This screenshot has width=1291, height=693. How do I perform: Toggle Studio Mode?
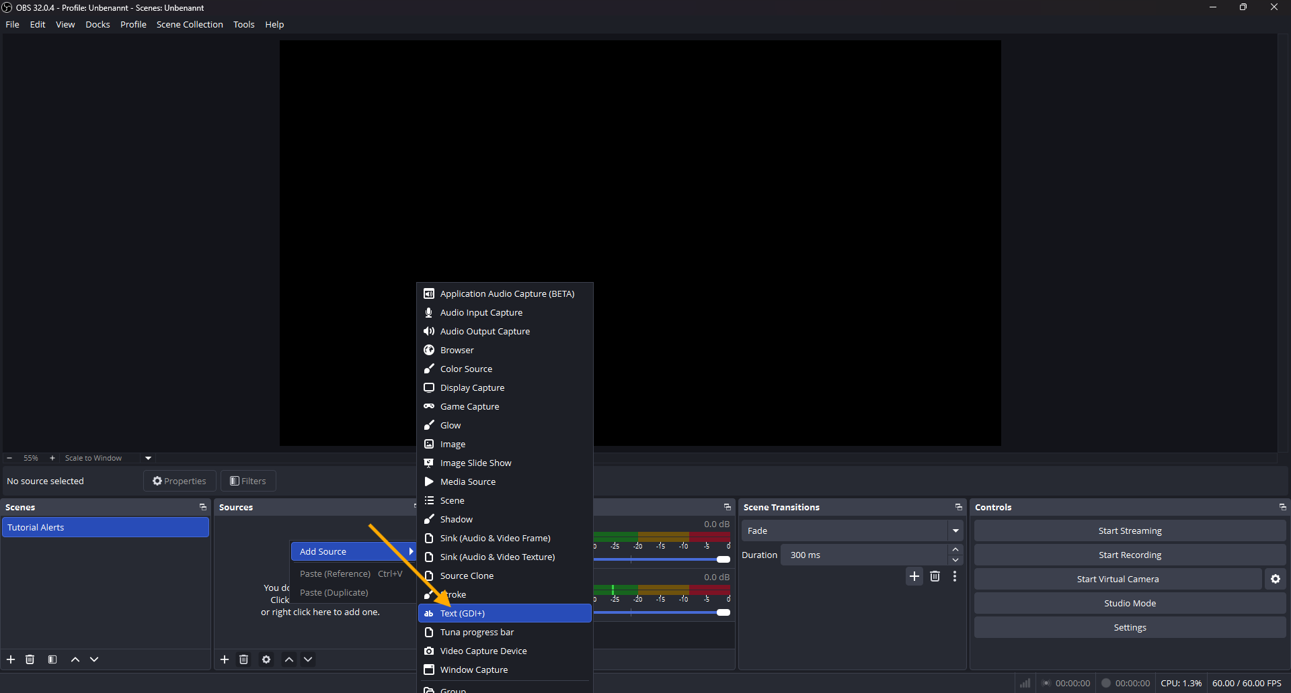pos(1130,603)
